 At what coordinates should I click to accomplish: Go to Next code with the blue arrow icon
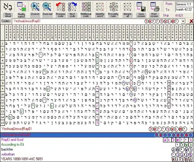pos(72,7)
